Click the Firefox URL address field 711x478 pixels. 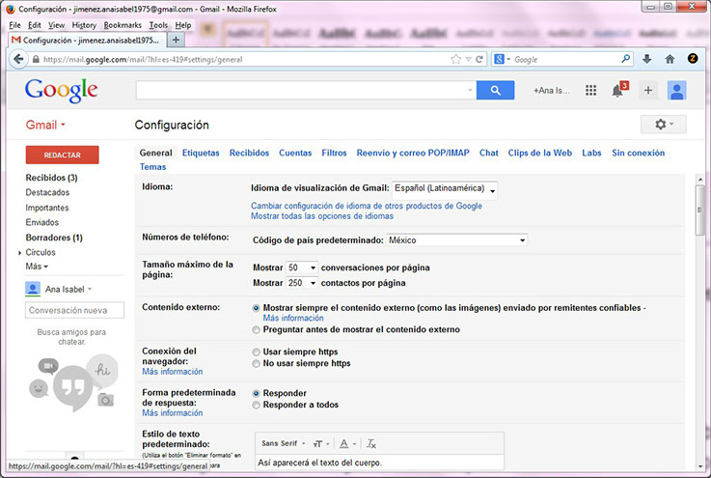pyautogui.click(x=245, y=59)
